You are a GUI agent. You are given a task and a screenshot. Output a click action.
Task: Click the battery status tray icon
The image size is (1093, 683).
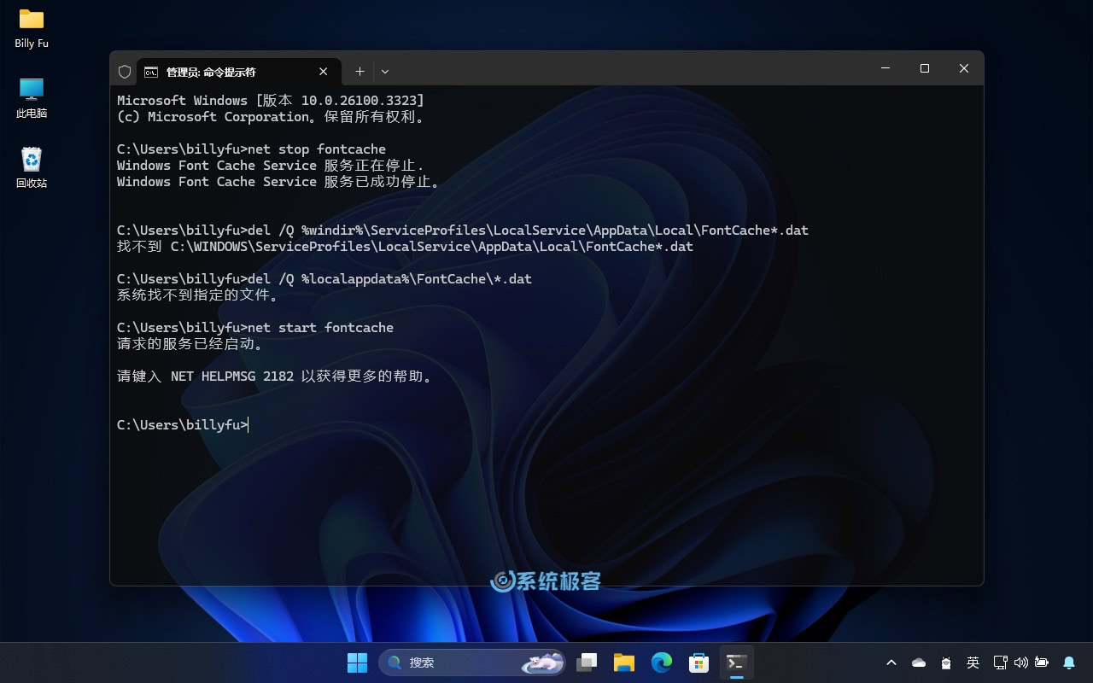click(1042, 663)
